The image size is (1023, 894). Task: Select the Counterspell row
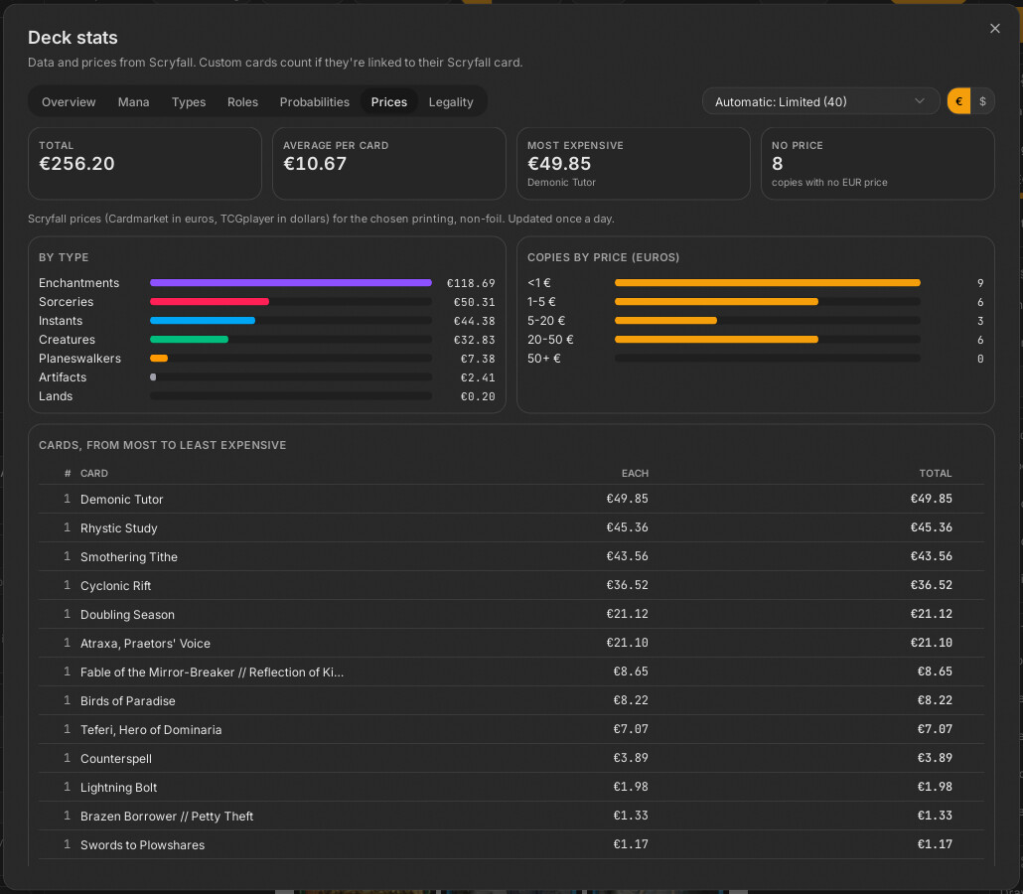coord(511,758)
